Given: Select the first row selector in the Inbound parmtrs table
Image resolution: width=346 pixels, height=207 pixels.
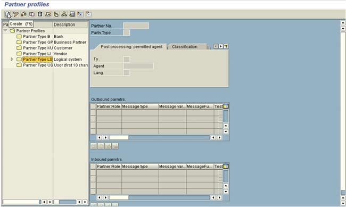Looking at the screenshot, I should (x=93, y=173).
